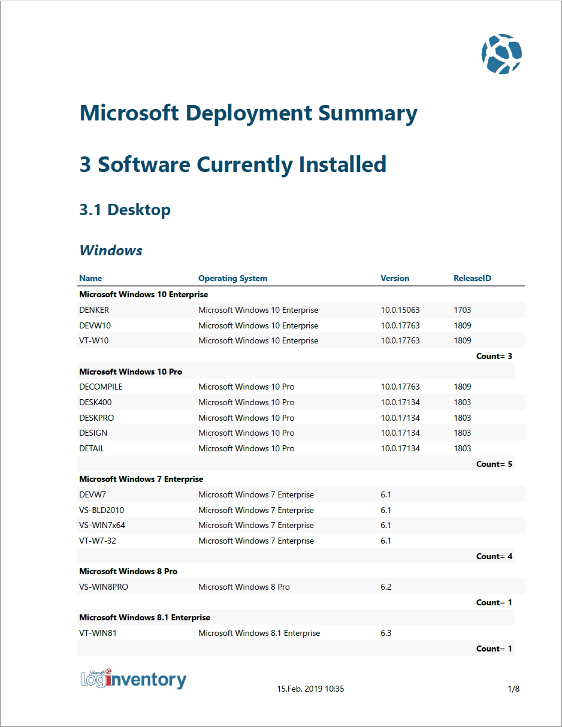562x727 pixels.
Task: Click version "10.0.17134" in the DETAIL row
Action: (400, 448)
